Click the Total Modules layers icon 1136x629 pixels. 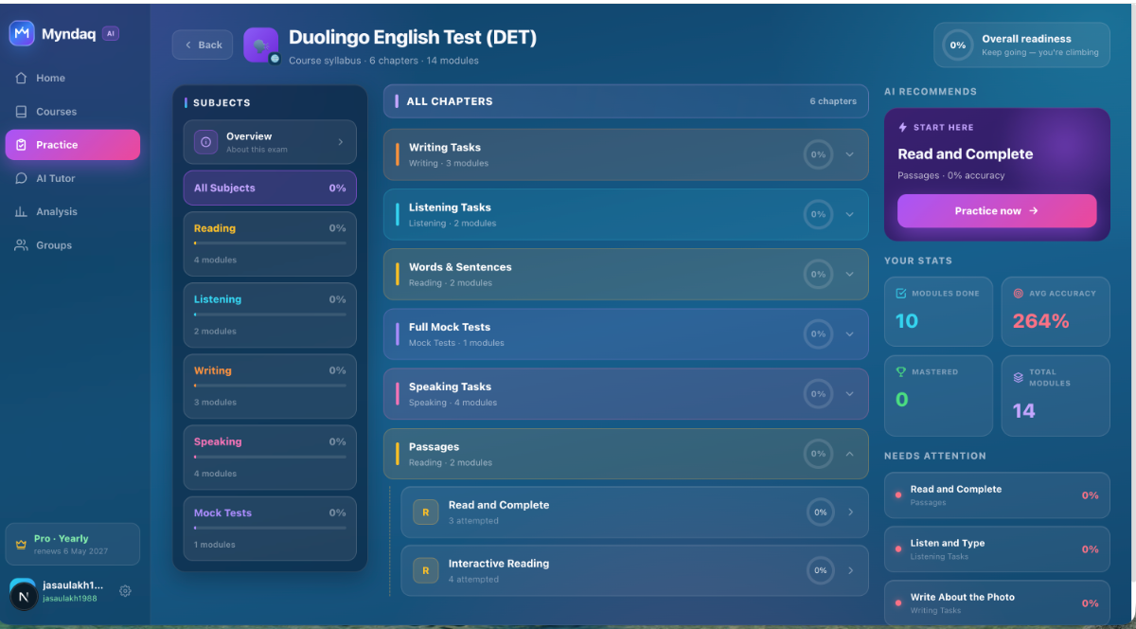1019,377
